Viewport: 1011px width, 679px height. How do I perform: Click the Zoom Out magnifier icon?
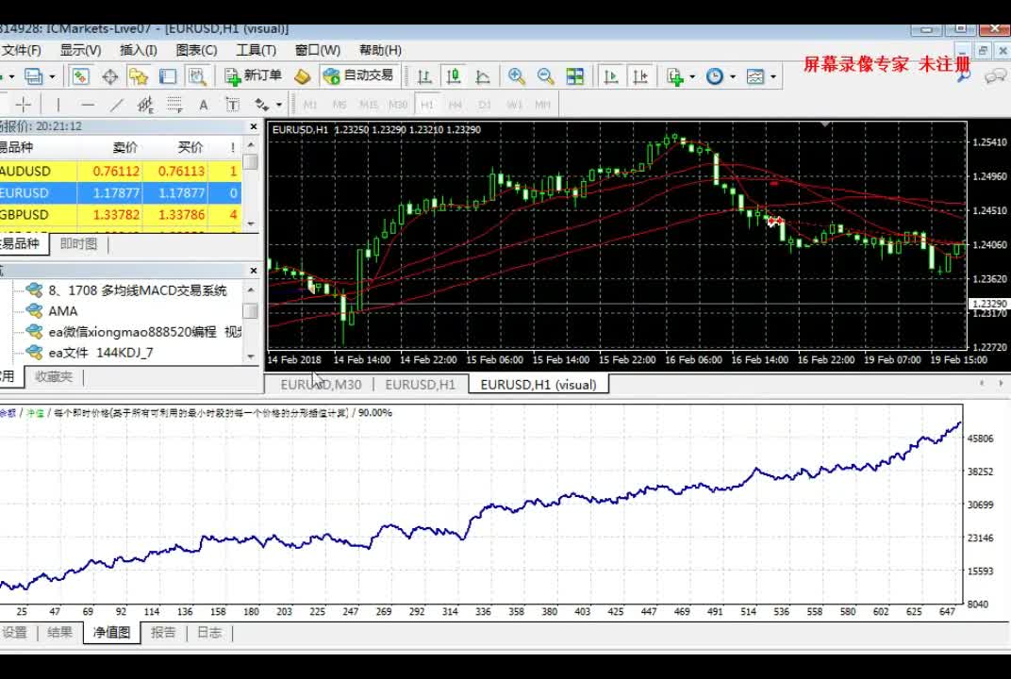click(x=545, y=76)
